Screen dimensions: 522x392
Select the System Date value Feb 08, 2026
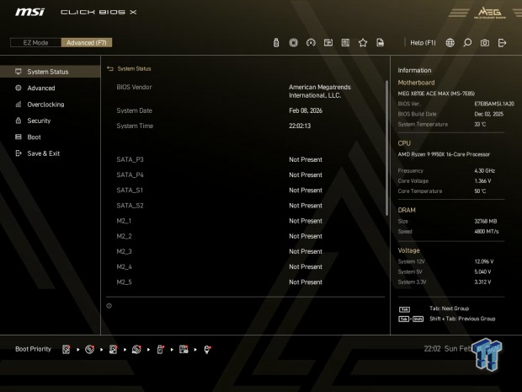(306, 110)
